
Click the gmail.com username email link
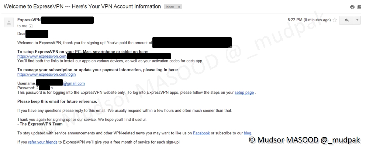click(74, 83)
